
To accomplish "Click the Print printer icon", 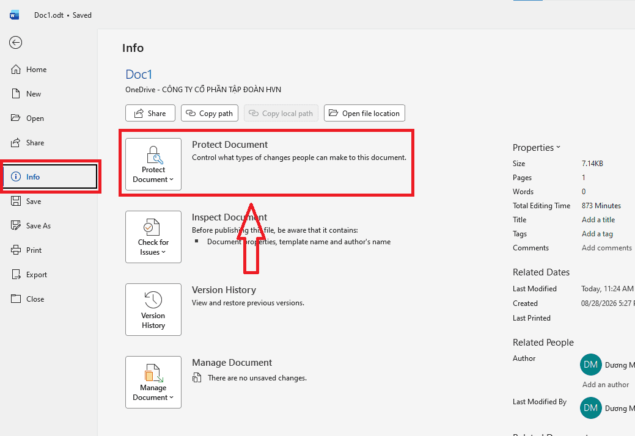I will point(16,250).
